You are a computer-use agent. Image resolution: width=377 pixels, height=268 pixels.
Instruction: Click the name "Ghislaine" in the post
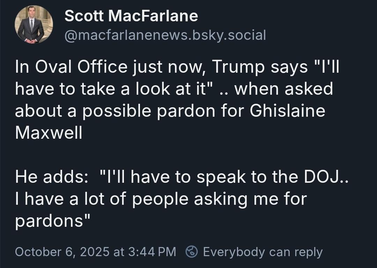coord(288,111)
